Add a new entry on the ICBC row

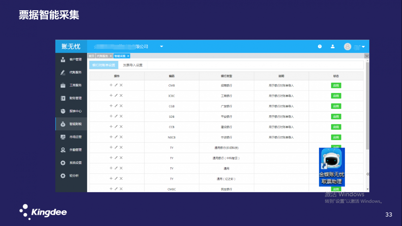coord(111,96)
